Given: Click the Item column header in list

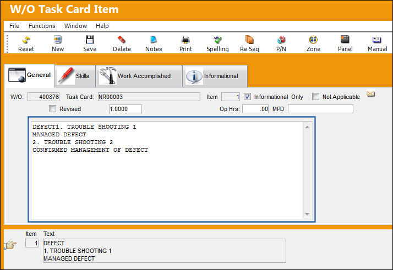Looking at the screenshot, I should coord(31,234).
